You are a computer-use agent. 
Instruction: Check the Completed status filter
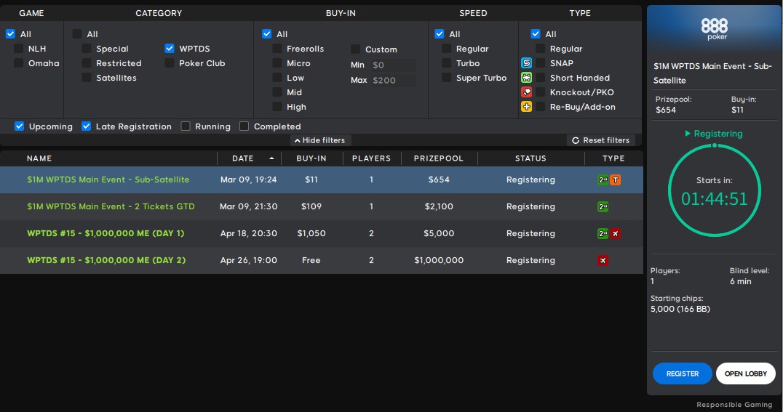click(245, 126)
